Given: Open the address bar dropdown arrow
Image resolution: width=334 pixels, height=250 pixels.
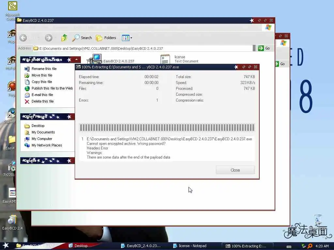Looking at the screenshot, I should coord(254,48).
